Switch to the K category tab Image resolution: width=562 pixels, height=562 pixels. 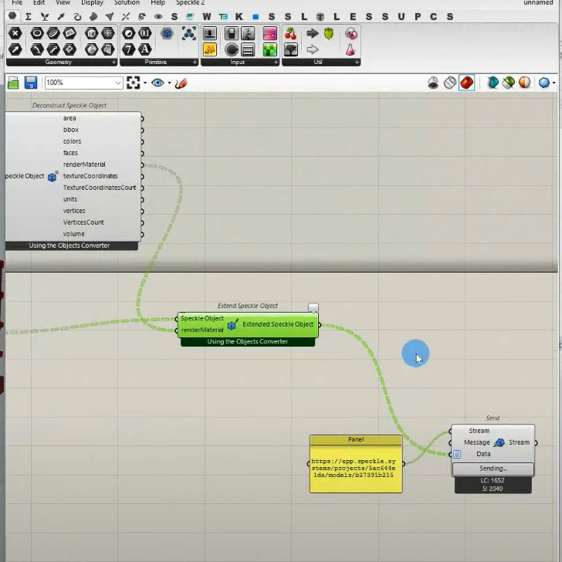coord(239,16)
